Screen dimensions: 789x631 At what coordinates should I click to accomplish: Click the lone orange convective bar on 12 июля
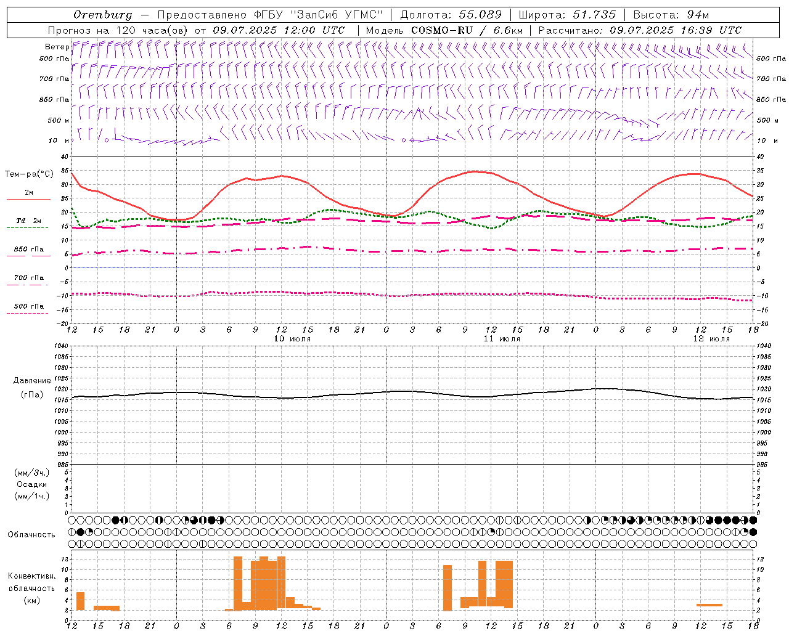[709, 605]
